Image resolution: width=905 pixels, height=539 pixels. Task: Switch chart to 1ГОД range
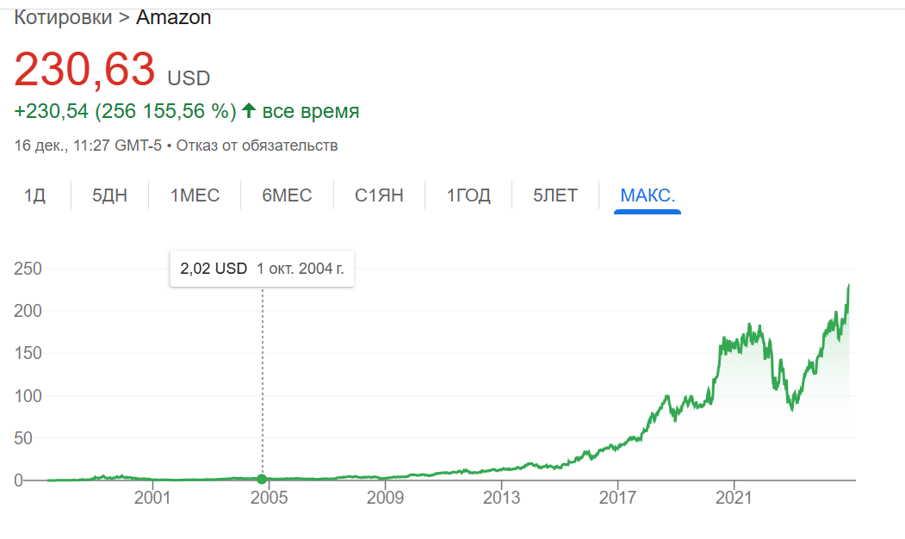click(468, 195)
